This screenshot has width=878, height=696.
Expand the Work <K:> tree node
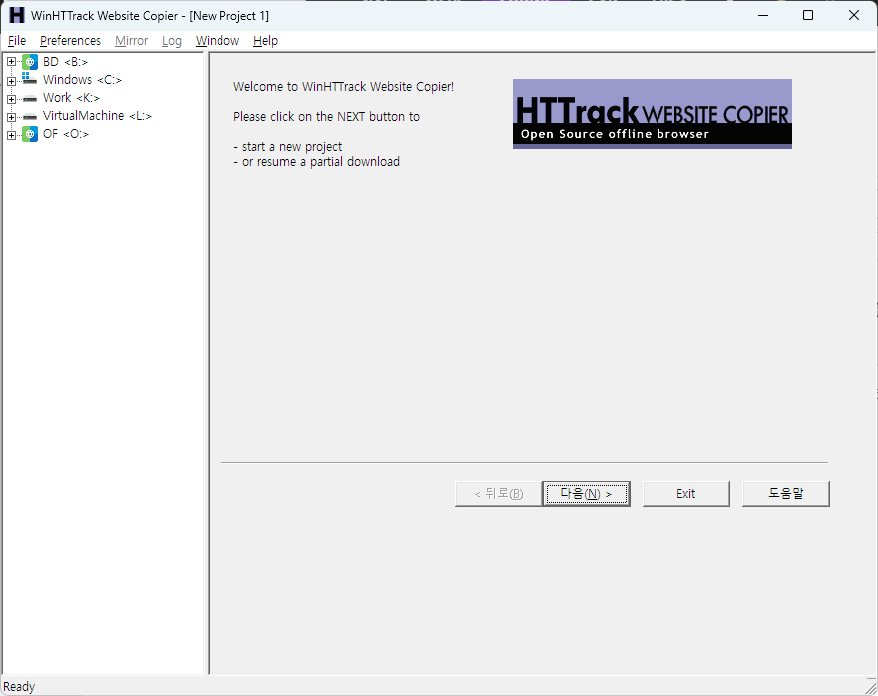click(11, 98)
